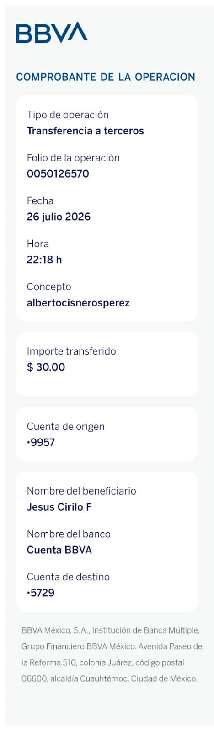Click bank name Cuenta BBVA
The image size is (214, 734).
point(59,550)
